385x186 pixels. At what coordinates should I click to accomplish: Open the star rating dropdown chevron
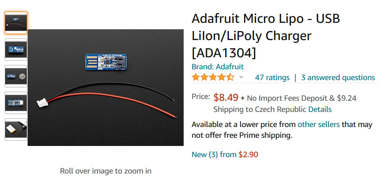coord(241,77)
